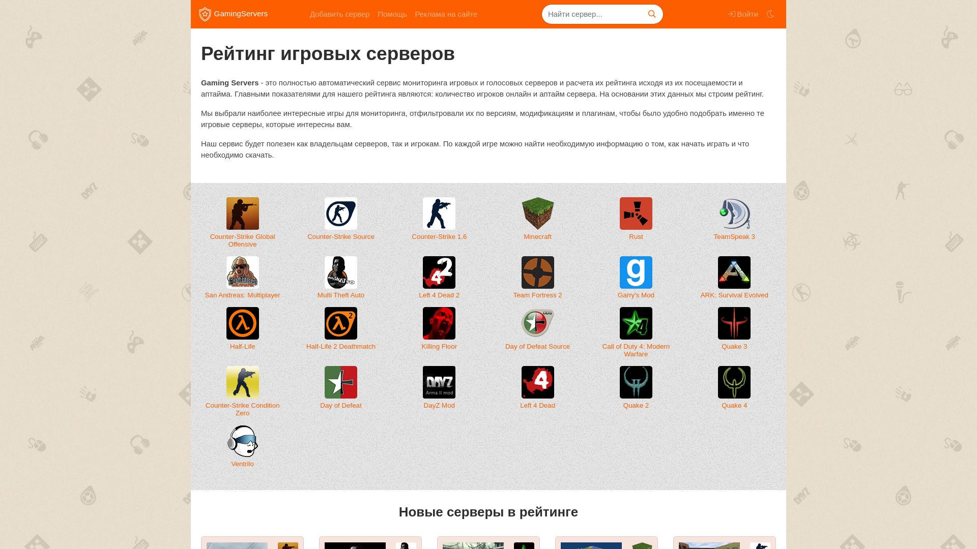Follow the Minecraft text link

coord(538,237)
